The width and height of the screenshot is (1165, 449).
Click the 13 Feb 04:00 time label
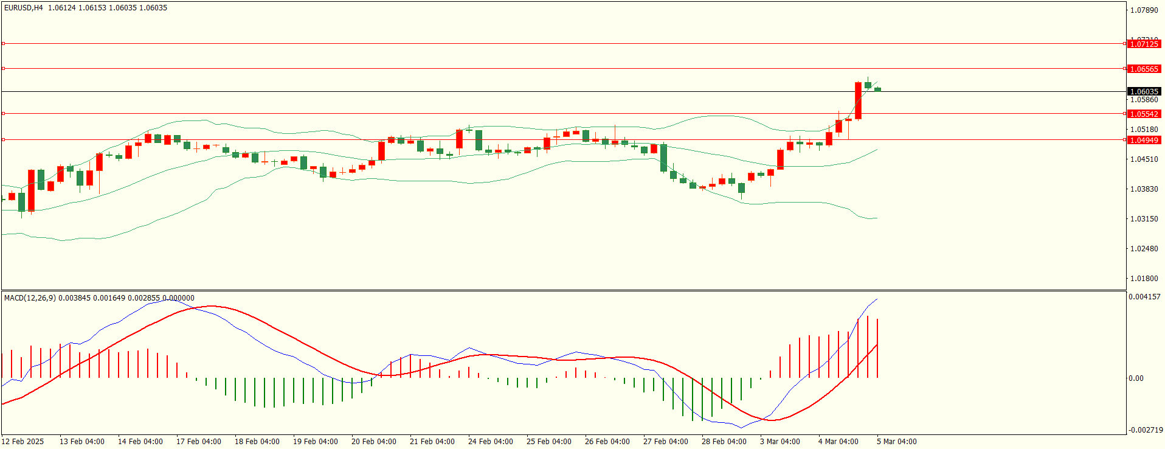point(82,442)
